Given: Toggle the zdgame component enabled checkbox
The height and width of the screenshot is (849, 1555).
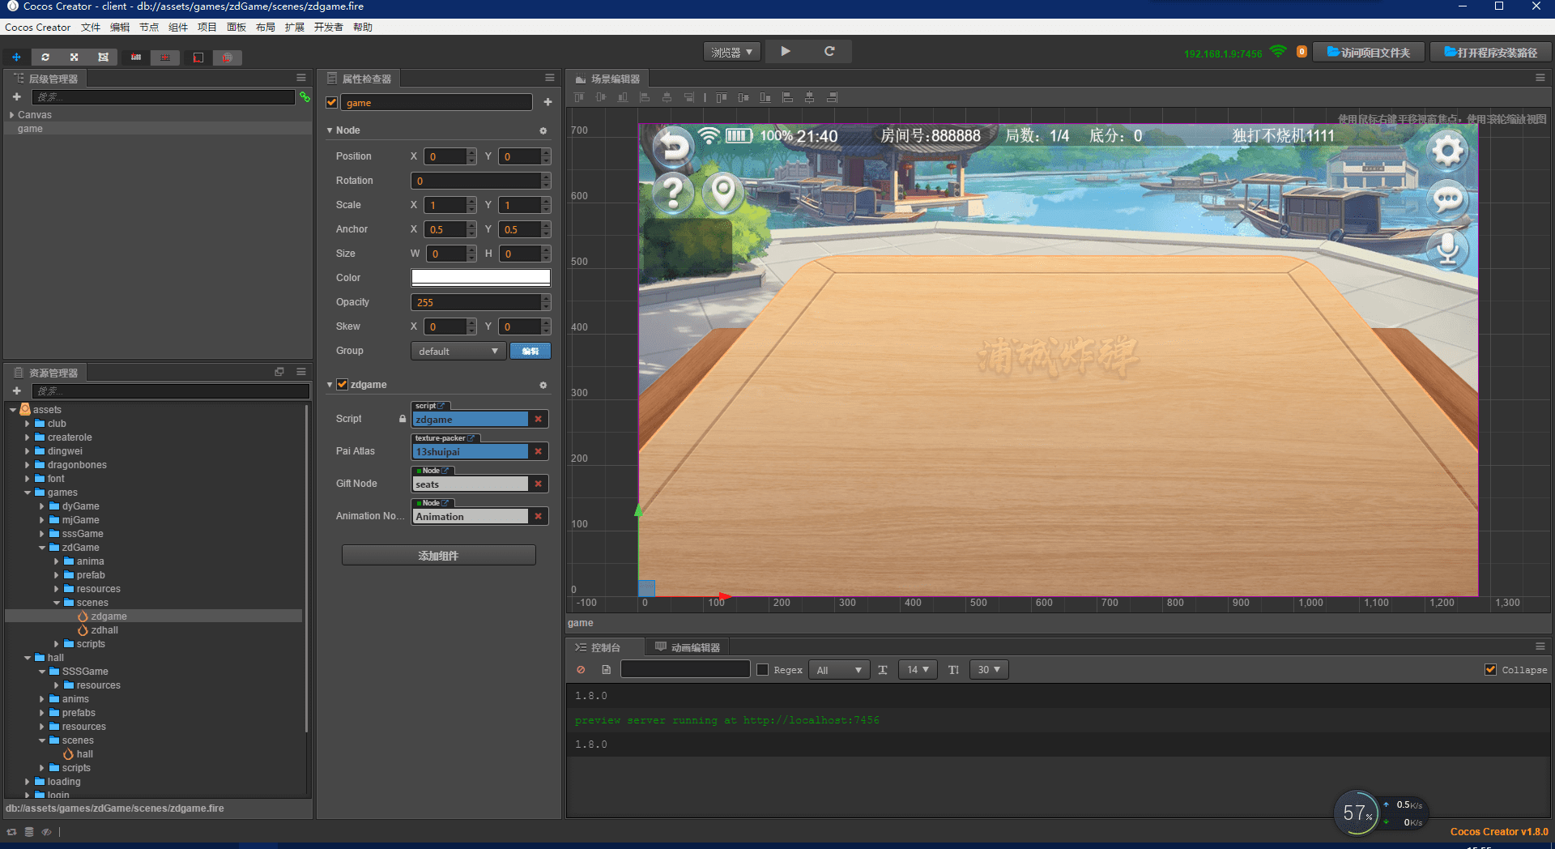Looking at the screenshot, I should (x=343, y=384).
